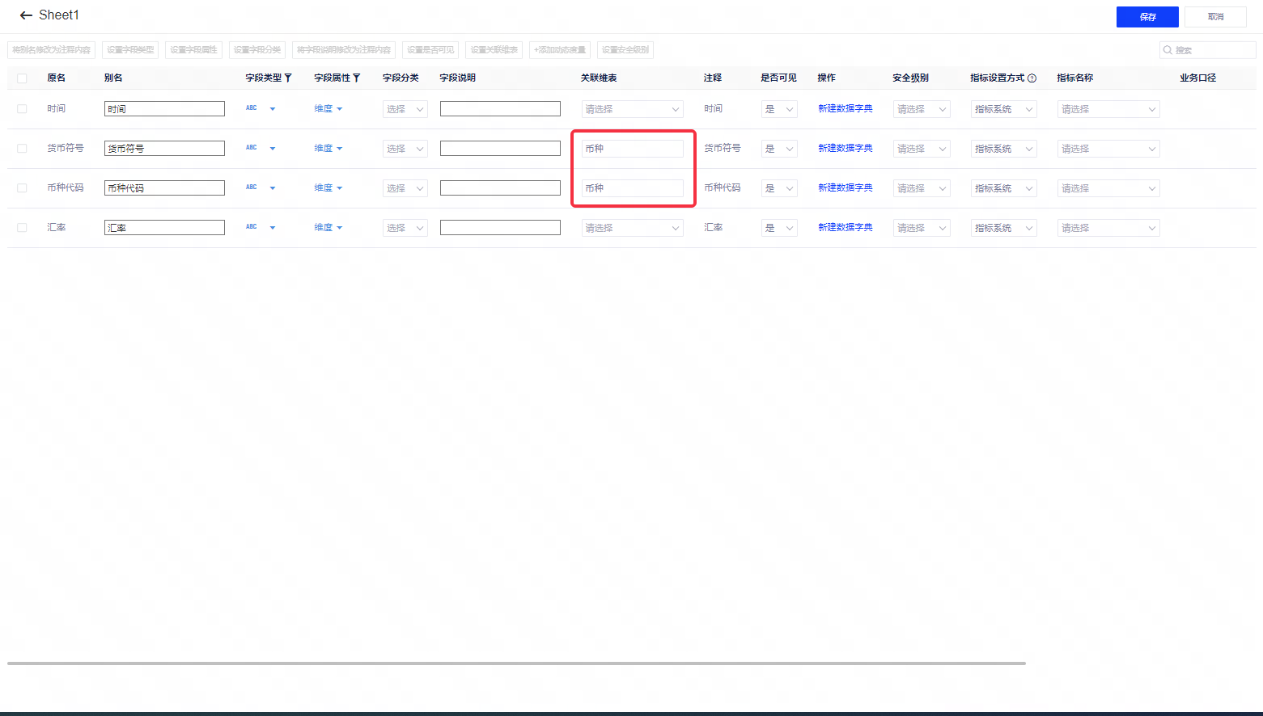The height and width of the screenshot is (716, 1263).
Task: Click the filter icon beside 字段属性 header
Action: [357, 78]
